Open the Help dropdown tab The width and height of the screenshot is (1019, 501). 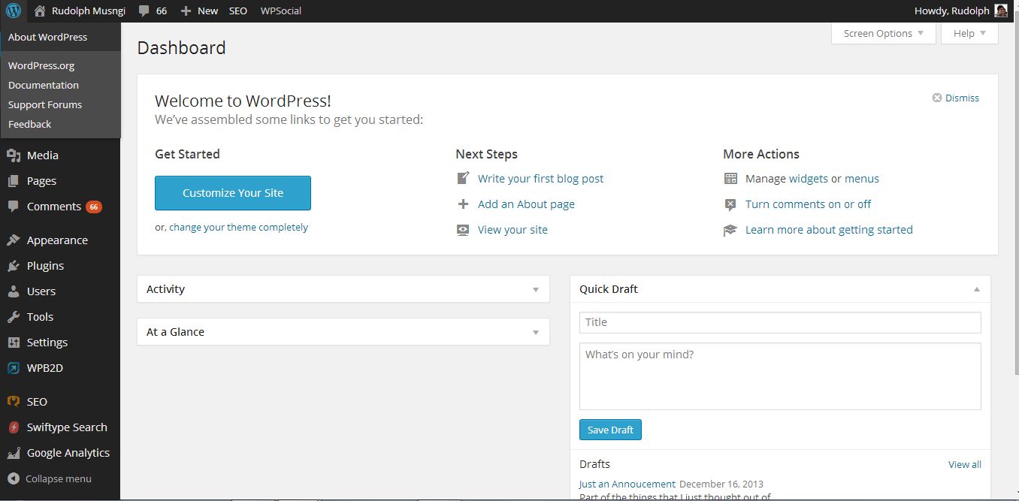click(969, 33)
